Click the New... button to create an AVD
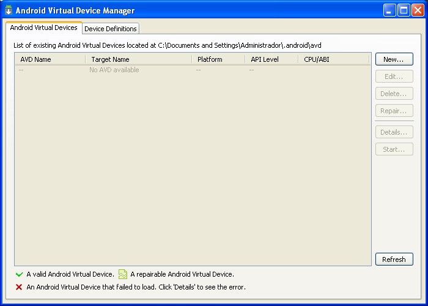Viewport: 428px width, 306px height. (x=394, y=59)
